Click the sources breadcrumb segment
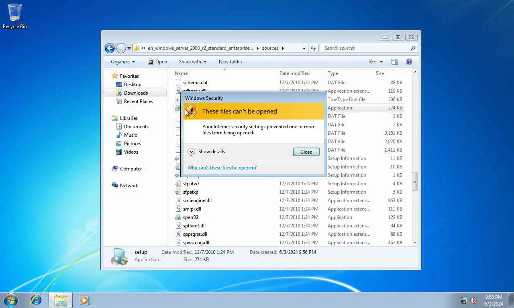Viewport: 514px width, 308px height. [x=270, y=48]
